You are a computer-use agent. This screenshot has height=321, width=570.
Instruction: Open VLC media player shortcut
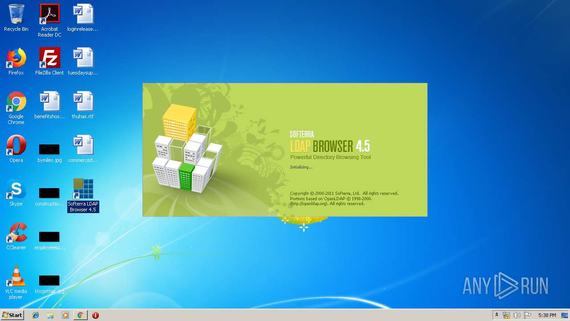pos(16,283)
